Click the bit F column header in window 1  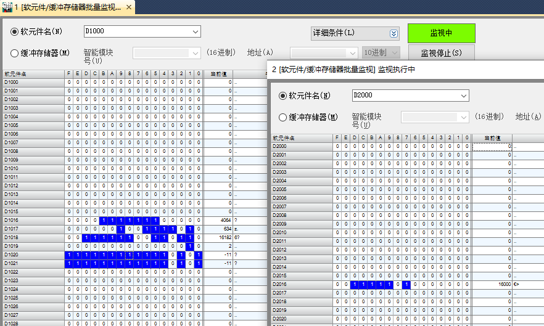pos(69,74)
